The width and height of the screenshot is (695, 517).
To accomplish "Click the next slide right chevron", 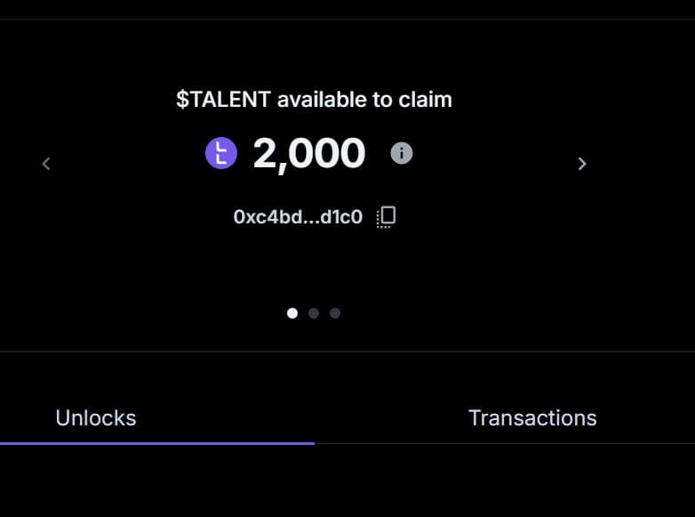I will (x=582, y=164).
